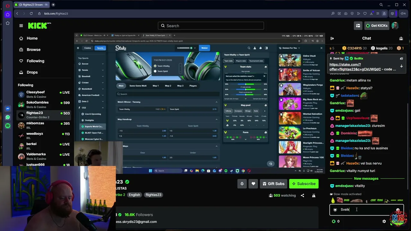
Task: Click the 503 watching viewer count
Action: click(x=282, y=195)
